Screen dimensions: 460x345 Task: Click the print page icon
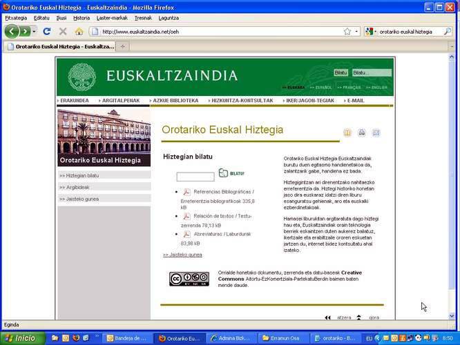362,132
